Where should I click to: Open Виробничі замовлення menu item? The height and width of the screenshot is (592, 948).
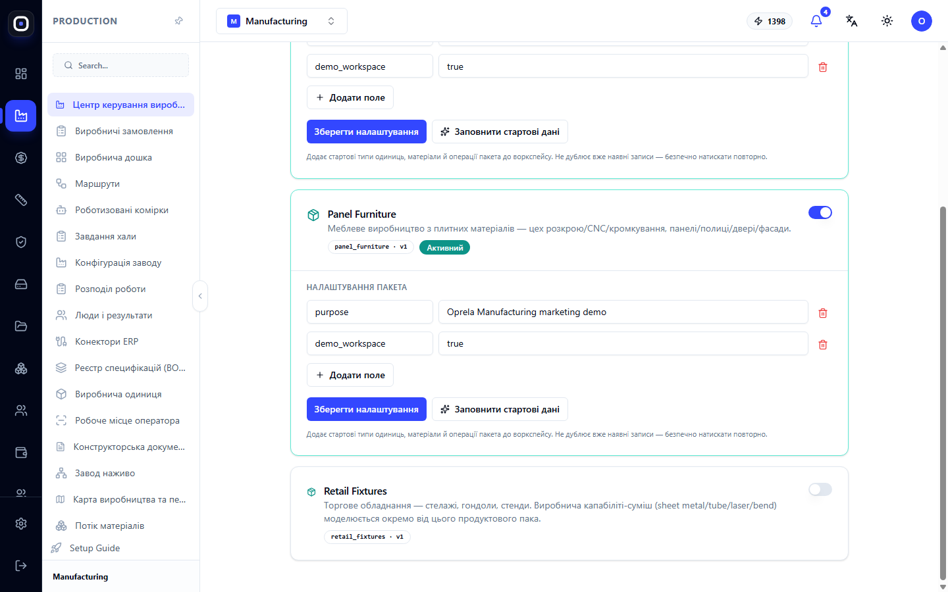point(120,131)
